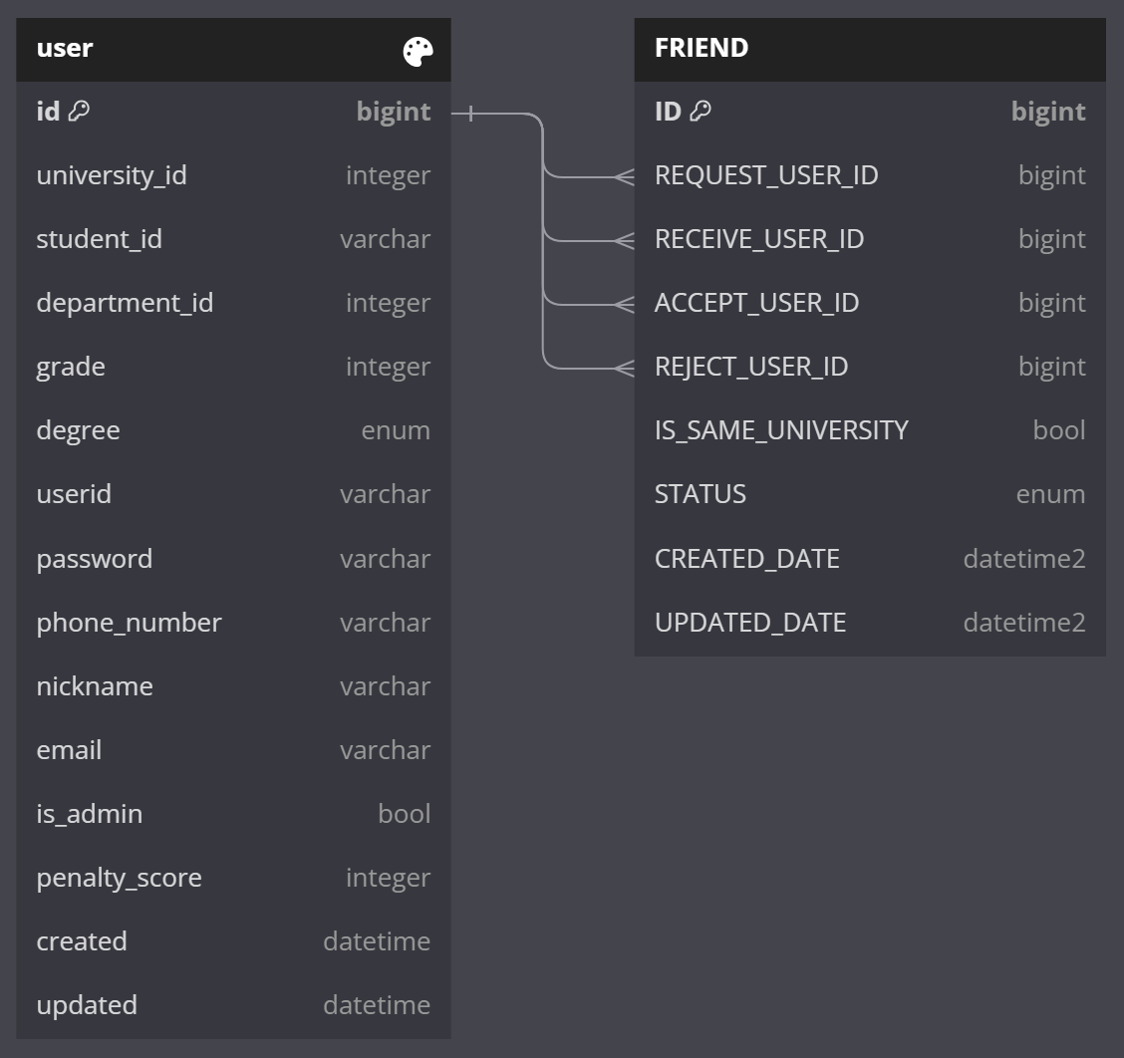Select the user table header

pos(199,49)
